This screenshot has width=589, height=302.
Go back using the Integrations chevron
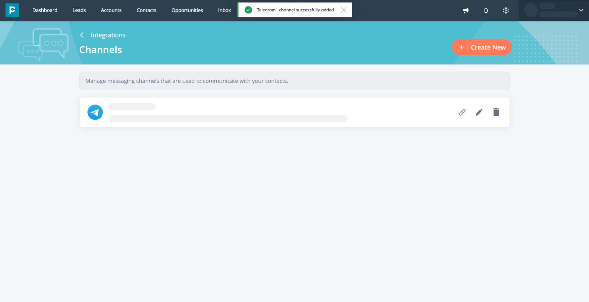pyautogui.click(x=82, y=35)
